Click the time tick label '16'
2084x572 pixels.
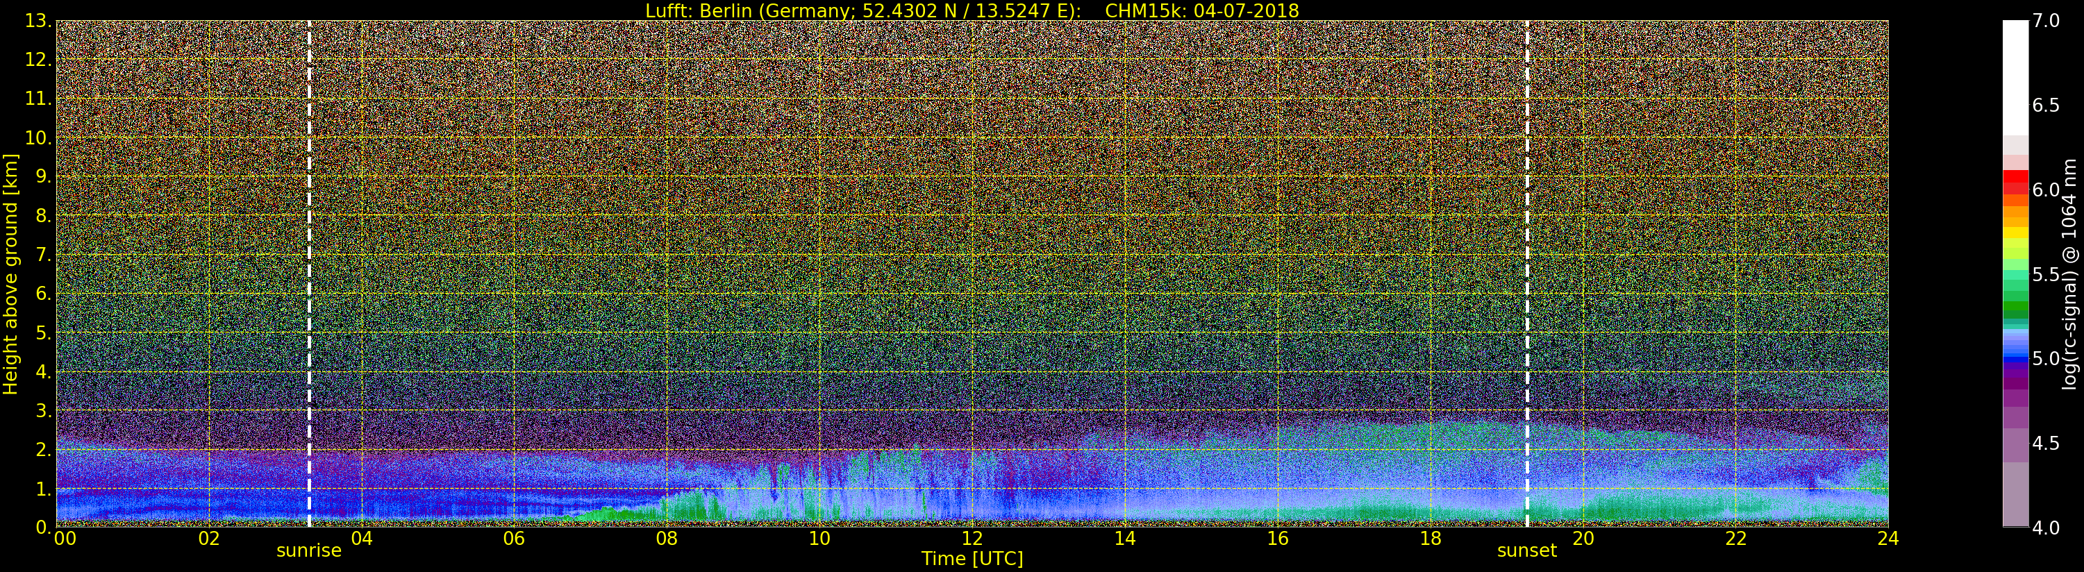coord(1278,538)
